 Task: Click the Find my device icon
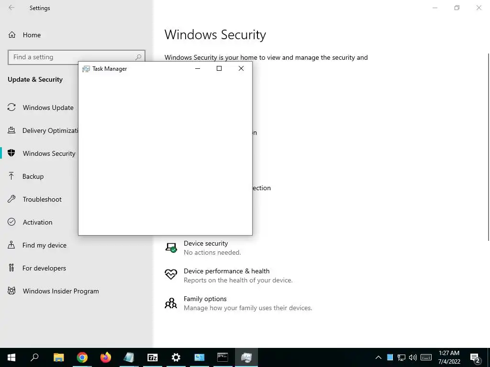pos(11,245)
